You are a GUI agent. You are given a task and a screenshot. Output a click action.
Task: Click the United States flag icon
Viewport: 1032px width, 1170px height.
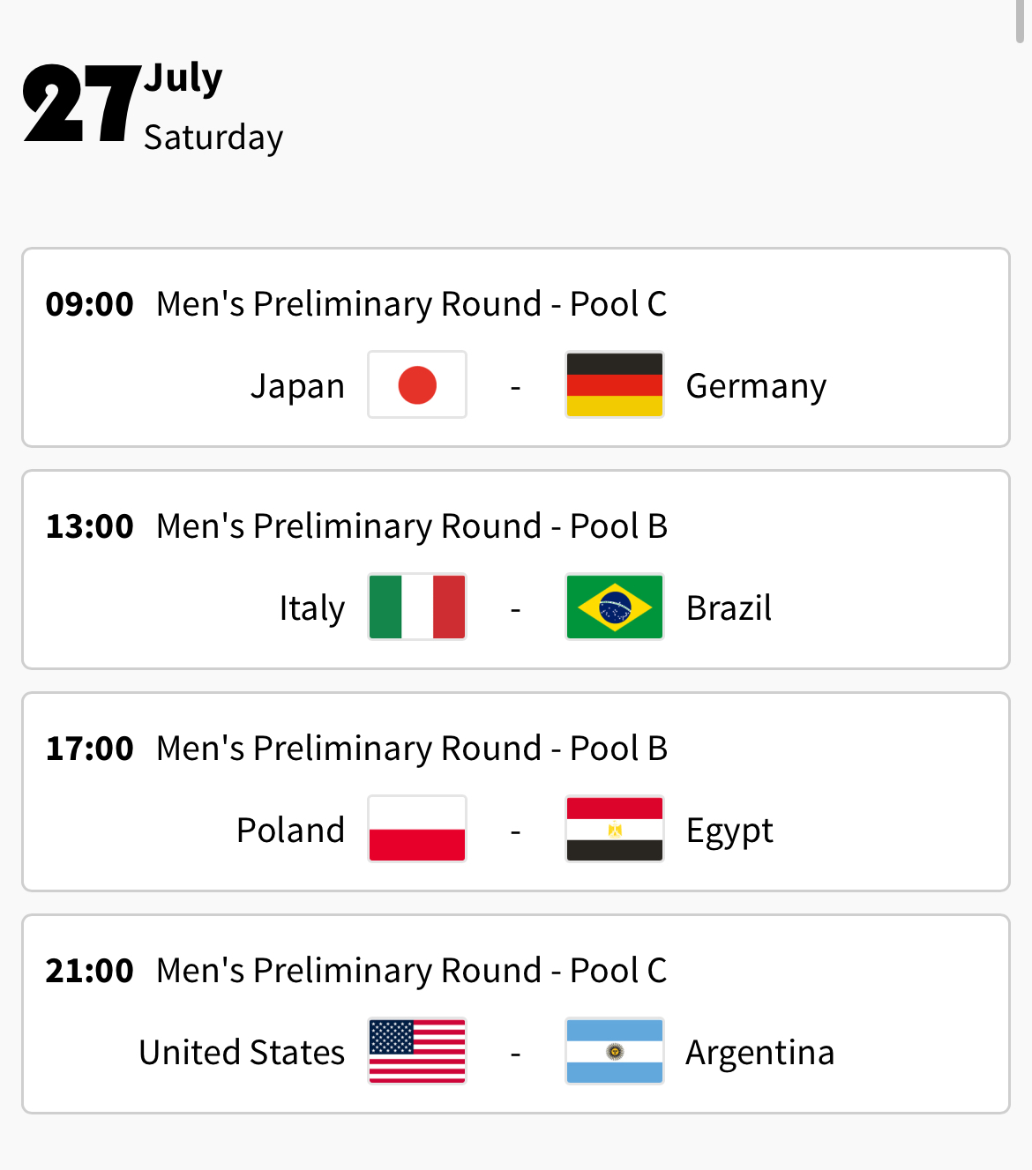pyautogui.click(x=417, y=1052)
